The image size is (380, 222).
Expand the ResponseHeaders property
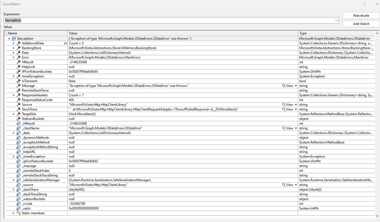pyautogui.click(x=13, y=95)
